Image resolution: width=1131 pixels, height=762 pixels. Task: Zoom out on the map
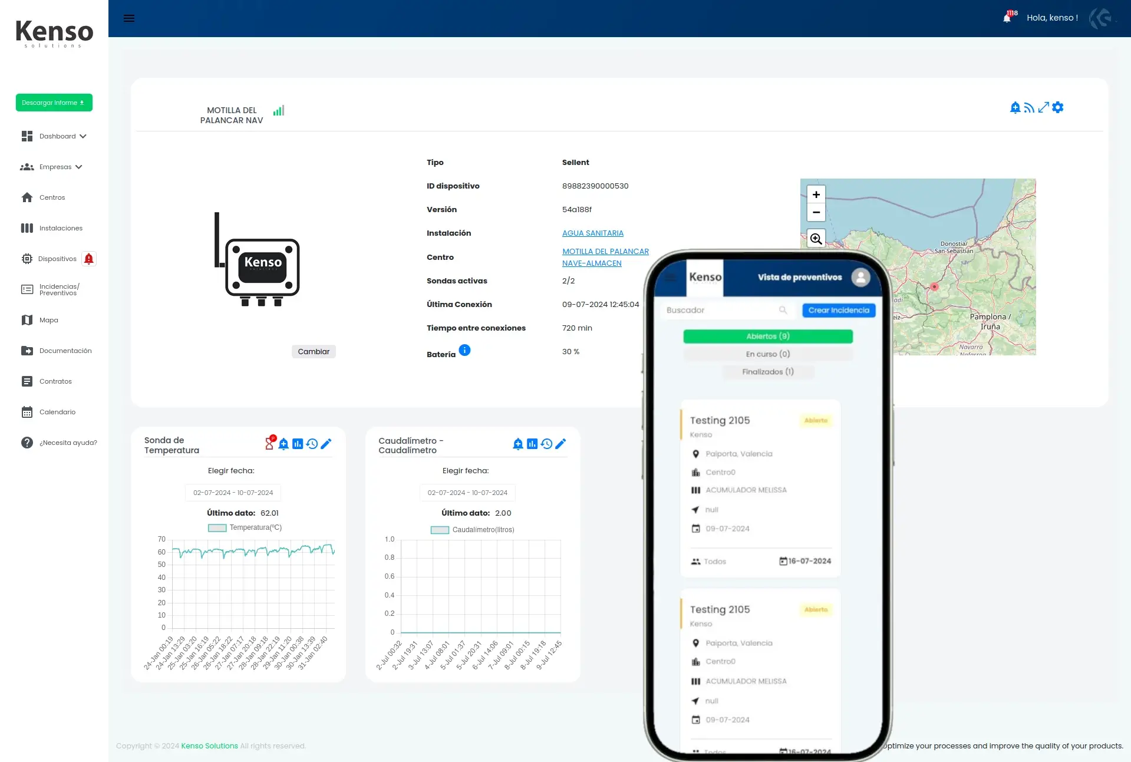pyautogui.click(x=816, y=212)
